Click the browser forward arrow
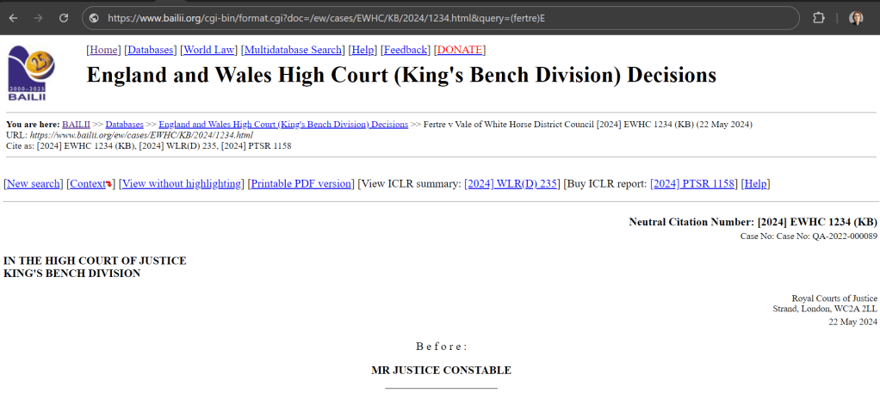 click(38, 18)
